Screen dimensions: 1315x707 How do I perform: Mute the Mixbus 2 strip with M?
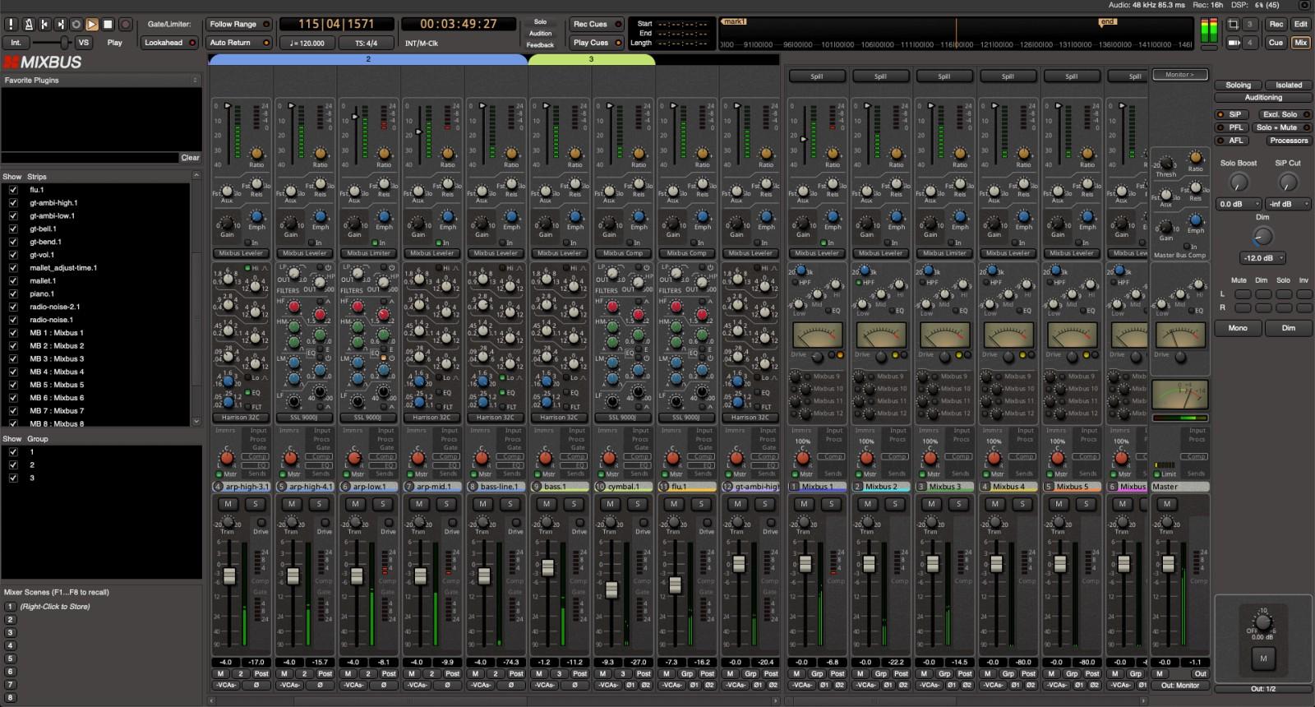tap(868, 504)
